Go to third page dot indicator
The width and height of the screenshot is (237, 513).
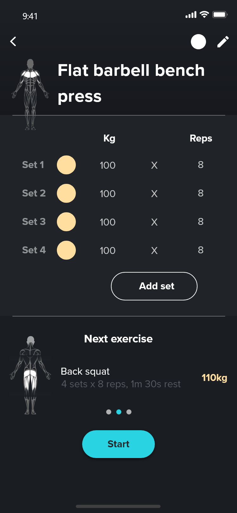point(129,412)
